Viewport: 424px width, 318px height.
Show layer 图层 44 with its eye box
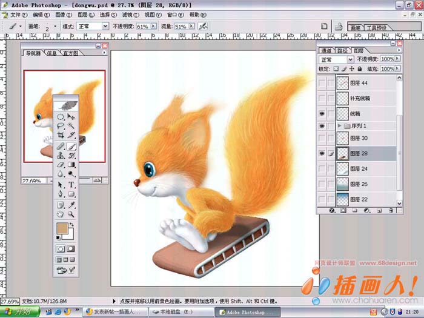[322, 83]
